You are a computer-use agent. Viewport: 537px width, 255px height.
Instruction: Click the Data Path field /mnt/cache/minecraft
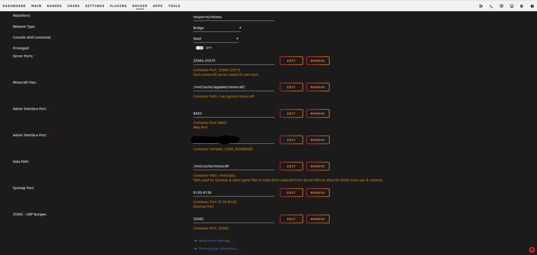[x=234, y=166]
